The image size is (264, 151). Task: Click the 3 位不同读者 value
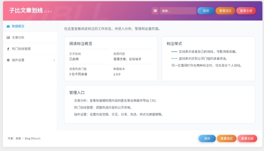78,74
